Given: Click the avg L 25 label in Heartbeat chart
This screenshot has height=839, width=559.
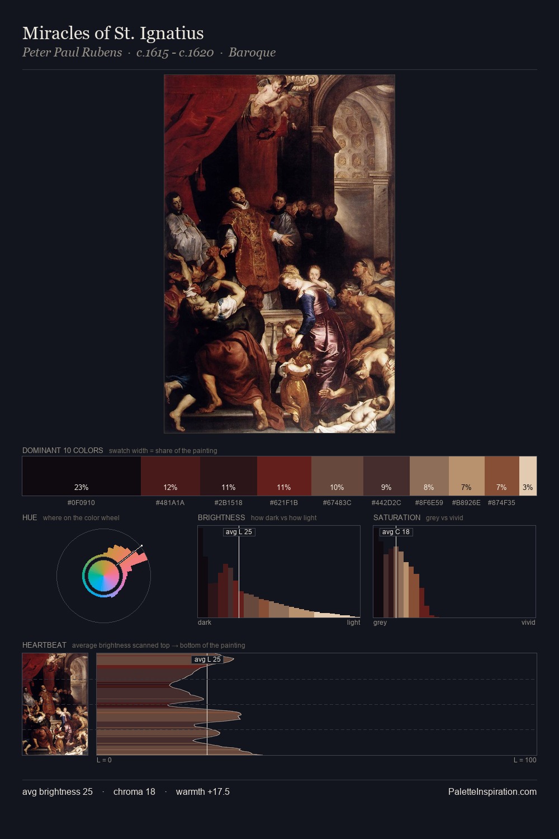Looking at the screenshot, I should [207, 659].
